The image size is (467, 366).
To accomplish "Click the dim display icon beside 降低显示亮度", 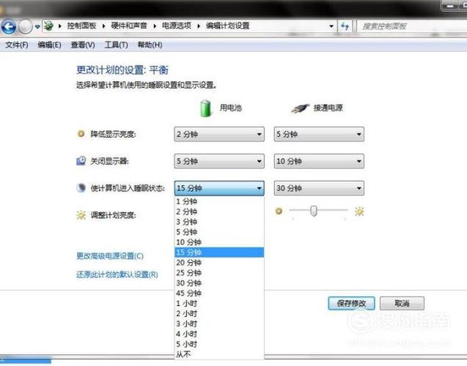I will [81, 134].
